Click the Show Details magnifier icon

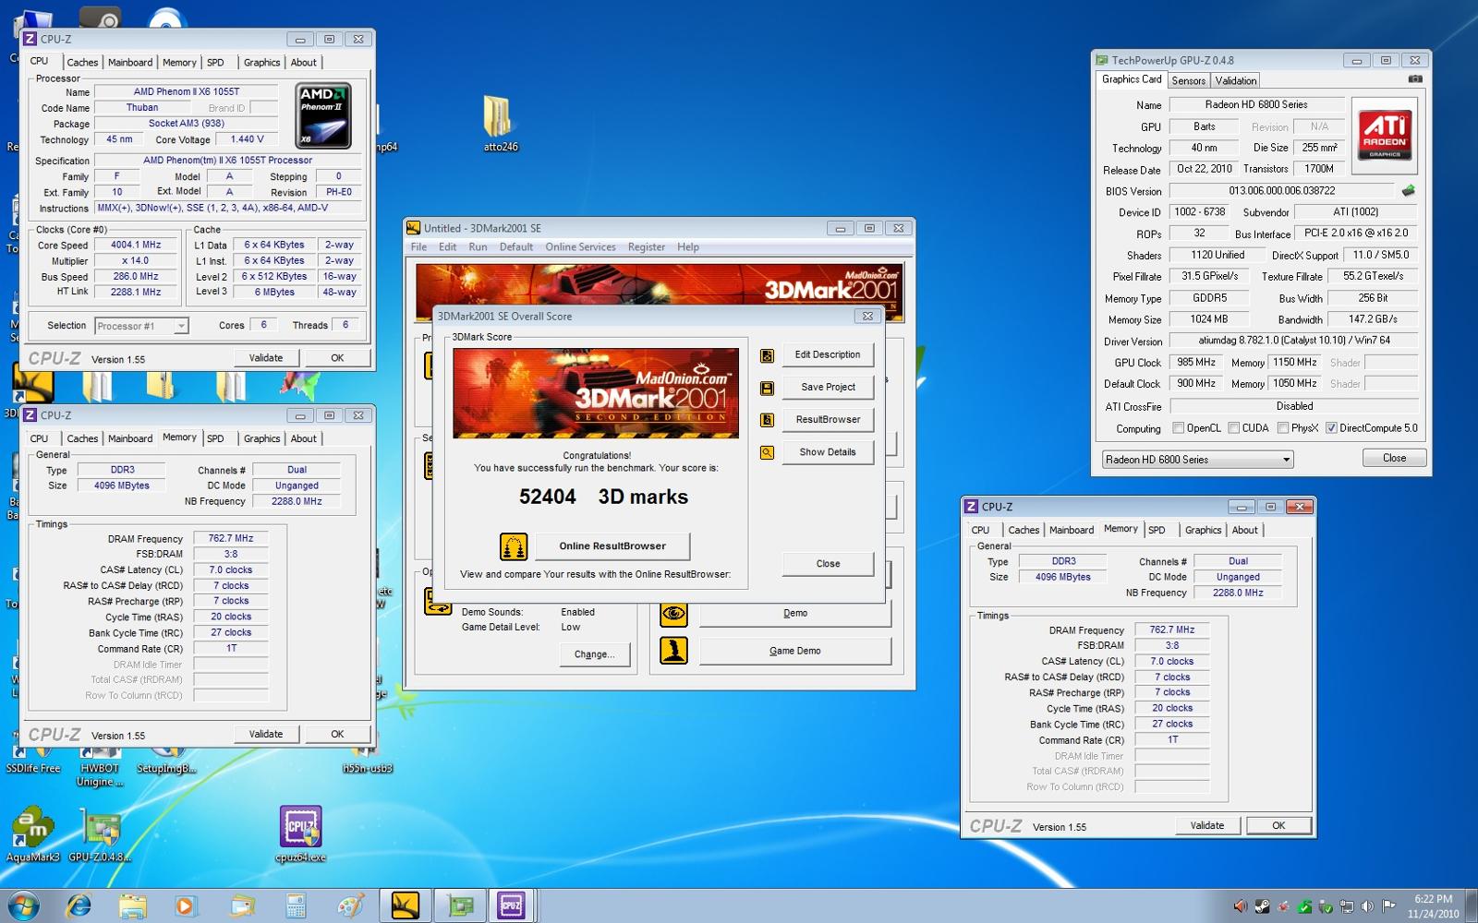coord(767,452)
